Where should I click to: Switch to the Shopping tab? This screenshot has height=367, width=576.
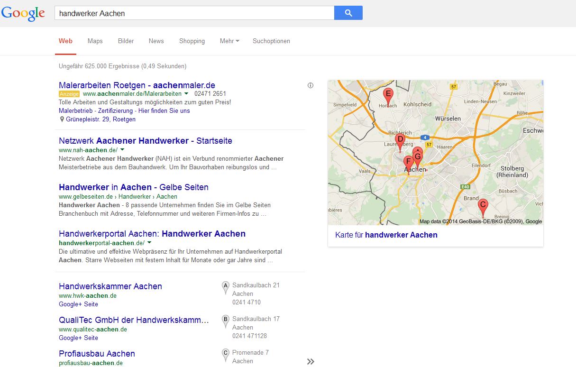pos(192,41)
